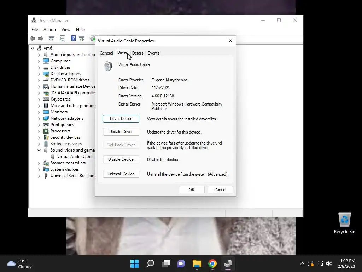362x272 pixels.
Task: Click the Show/Hide Action Pane toolbar icon
Action: (82, 38)
